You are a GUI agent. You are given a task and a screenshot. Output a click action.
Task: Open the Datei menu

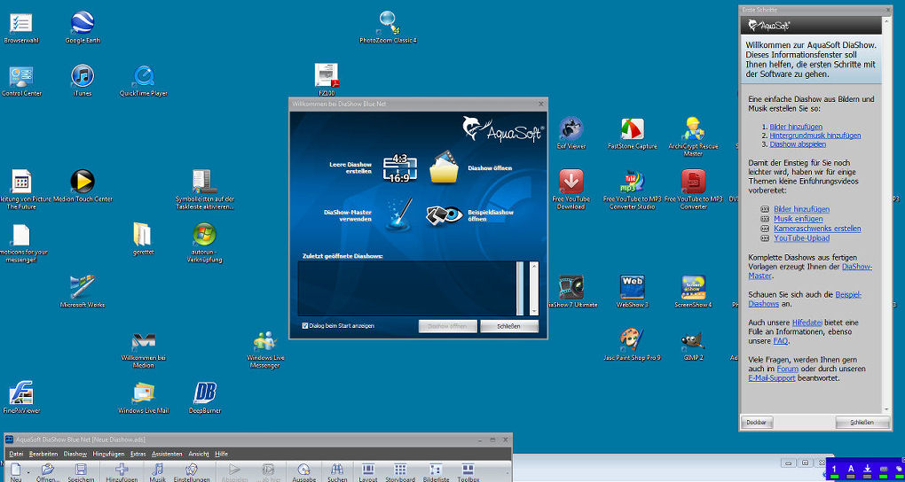pos(16,454)
